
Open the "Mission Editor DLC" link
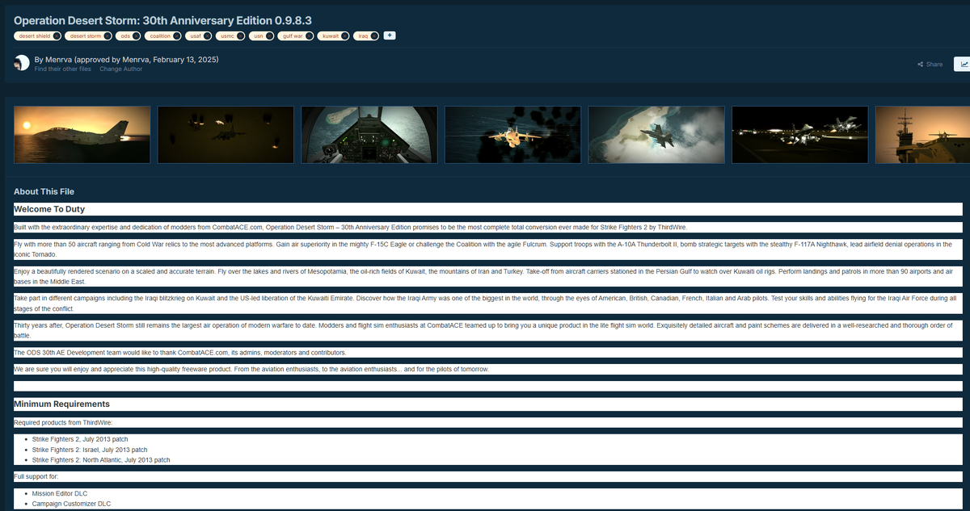tap(61, 493)
